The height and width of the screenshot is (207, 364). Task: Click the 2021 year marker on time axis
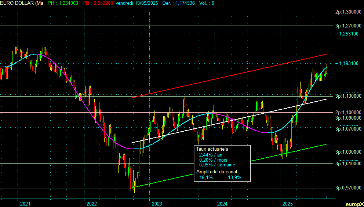point(25,203)
